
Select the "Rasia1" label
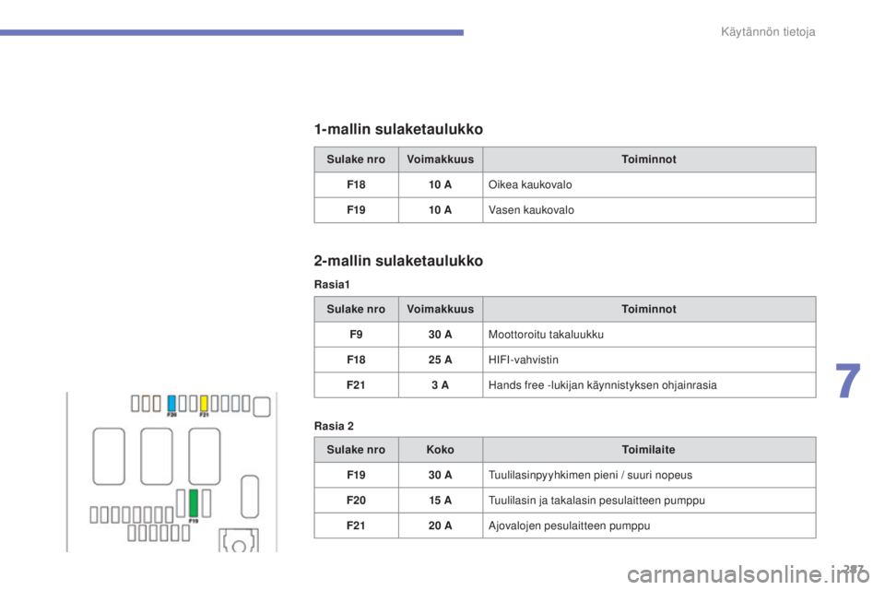pos(332,285)
